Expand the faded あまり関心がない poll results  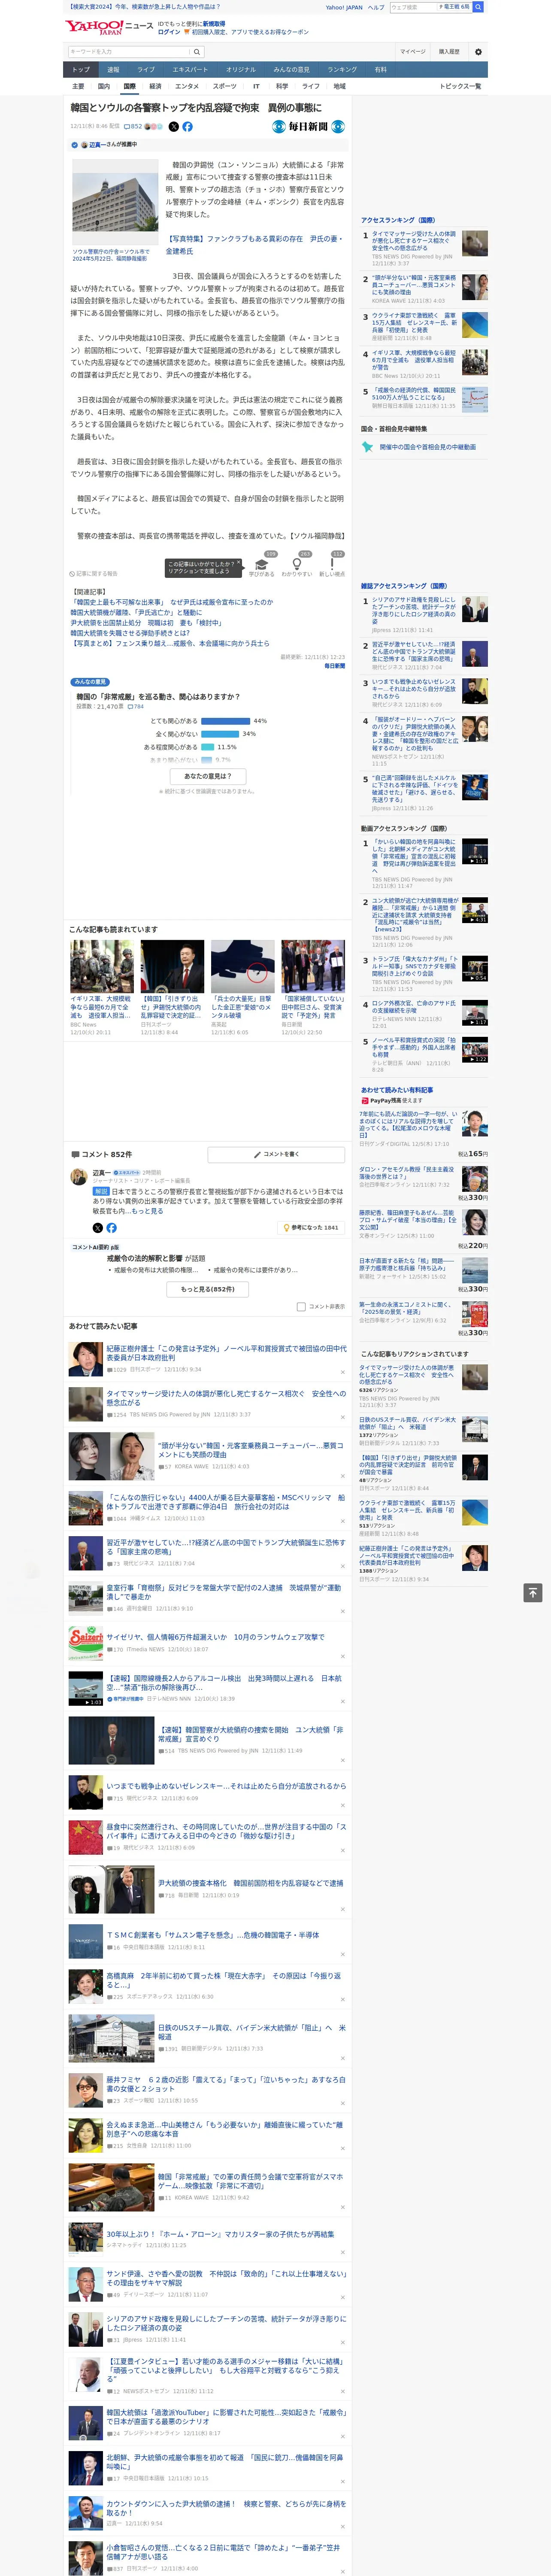point(190,759)
